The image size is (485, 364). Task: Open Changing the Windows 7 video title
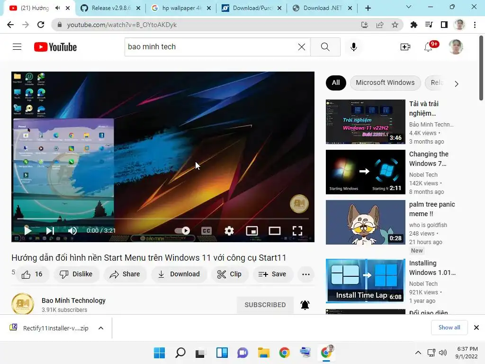click(429, 159)
